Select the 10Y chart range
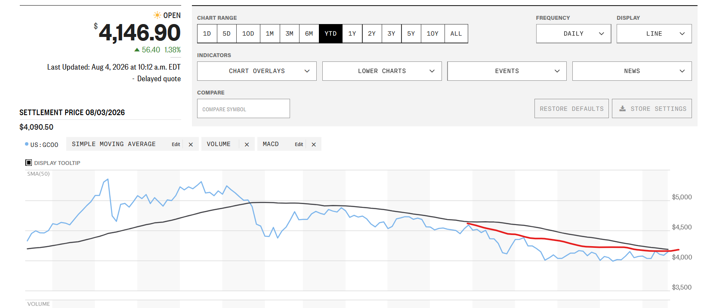Screen dimensions: 704x308 point(432,34)
